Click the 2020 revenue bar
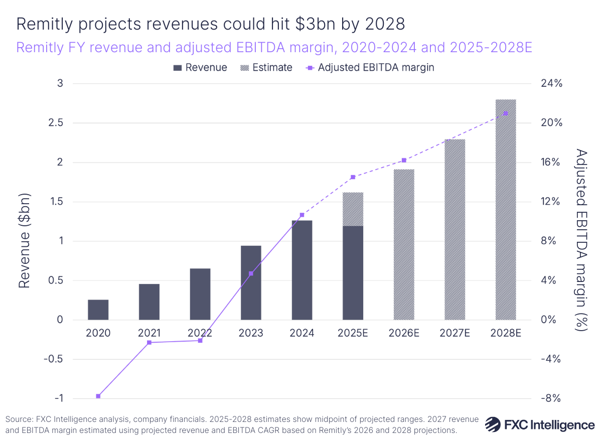602x439 pixels. coord(98,309)
